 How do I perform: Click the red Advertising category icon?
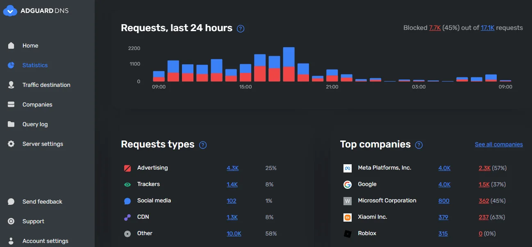coord(127,168)
